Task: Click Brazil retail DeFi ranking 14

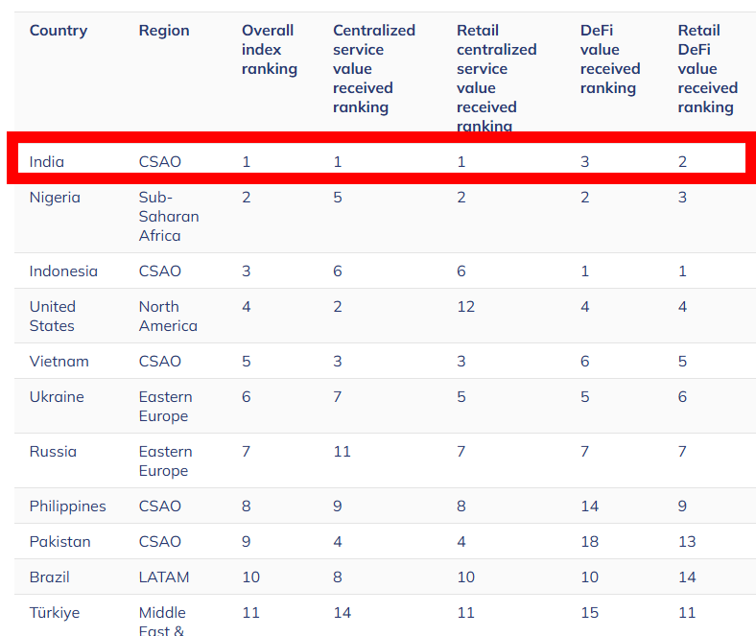Action: (687, 577)
